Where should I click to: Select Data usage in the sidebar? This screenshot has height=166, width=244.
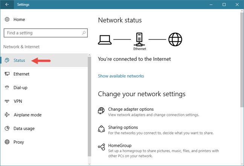pos(24,128)
